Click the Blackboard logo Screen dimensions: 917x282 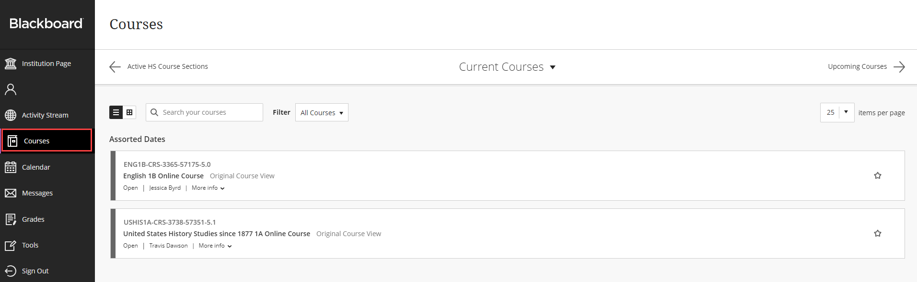[46, 23]
